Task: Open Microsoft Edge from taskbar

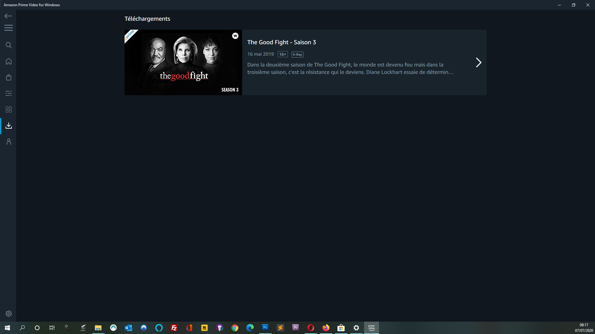Action: tap(250, 328)
